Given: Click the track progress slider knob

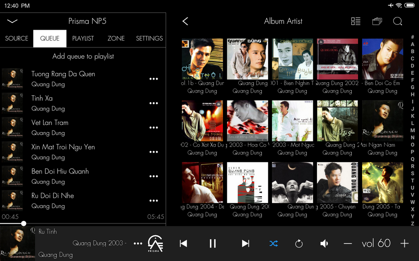Looking at the screenshot, I should pos(24,224).
